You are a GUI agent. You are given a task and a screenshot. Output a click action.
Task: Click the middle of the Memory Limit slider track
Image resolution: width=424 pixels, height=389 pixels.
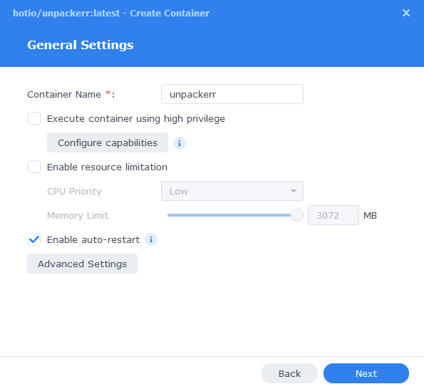[x=232, y=215]
